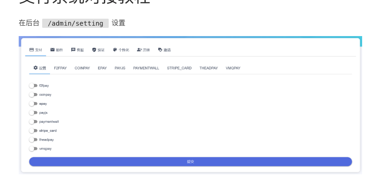Toggle the stripe_card switch
383x193 pixels.
[x=33, y=131]
